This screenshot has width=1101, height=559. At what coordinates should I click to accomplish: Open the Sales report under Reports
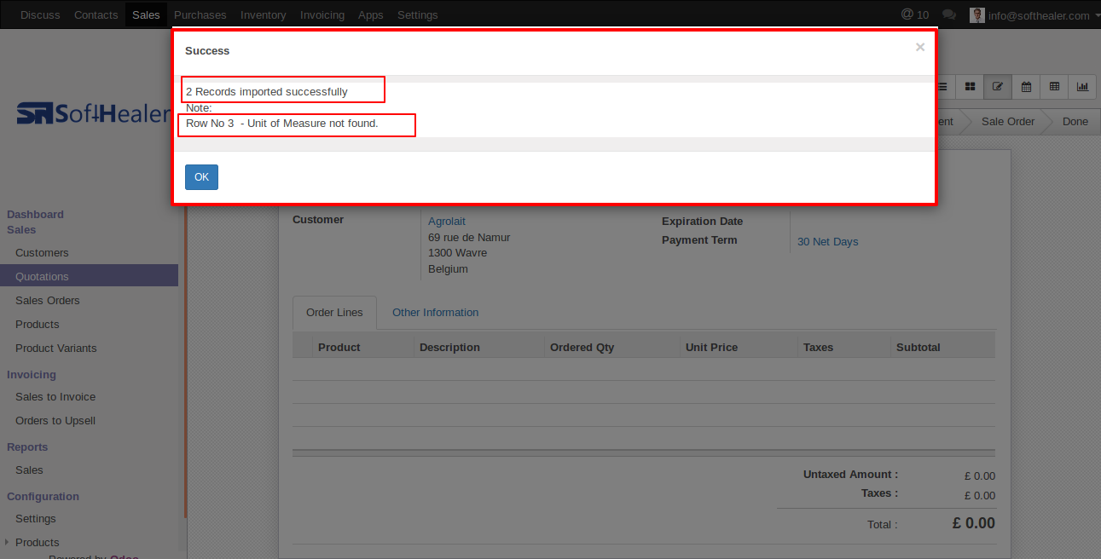click(x=29, y=470)
